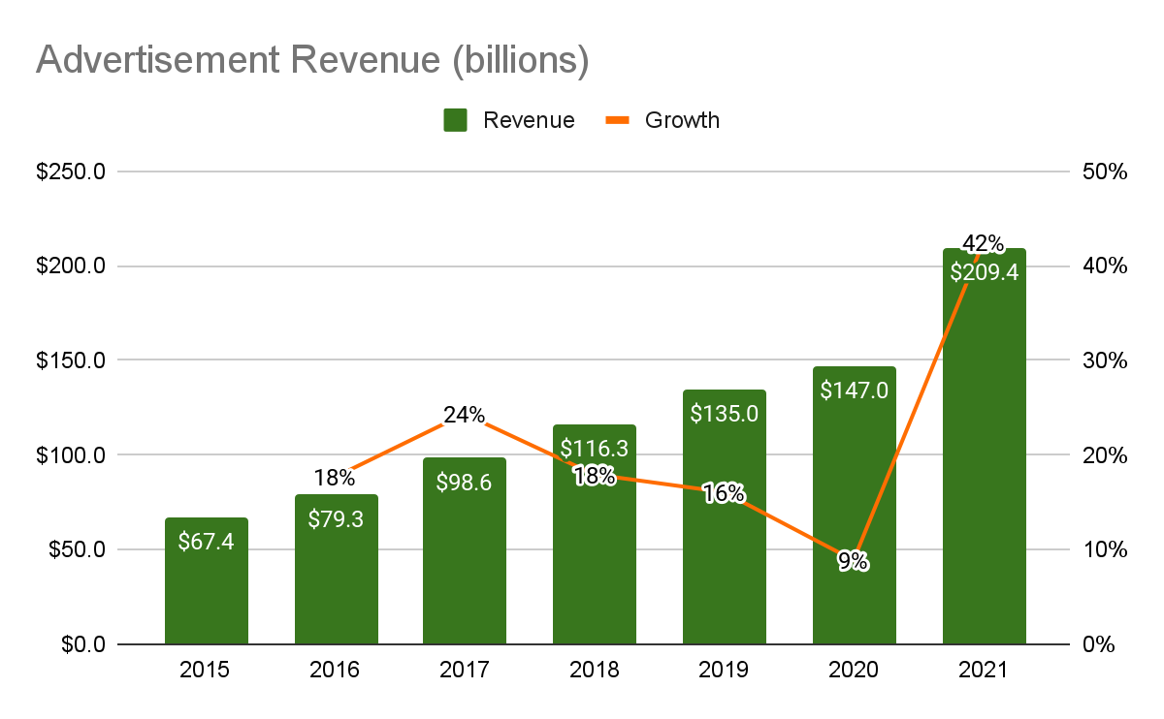Click the "10%" right axis label
This screenshot has height=719, width=1164.
[1106, 549]
